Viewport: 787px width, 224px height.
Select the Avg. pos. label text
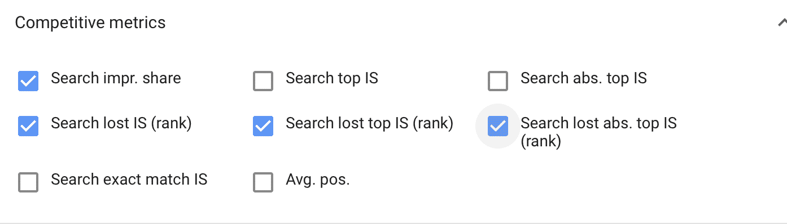tap(318, 181)
